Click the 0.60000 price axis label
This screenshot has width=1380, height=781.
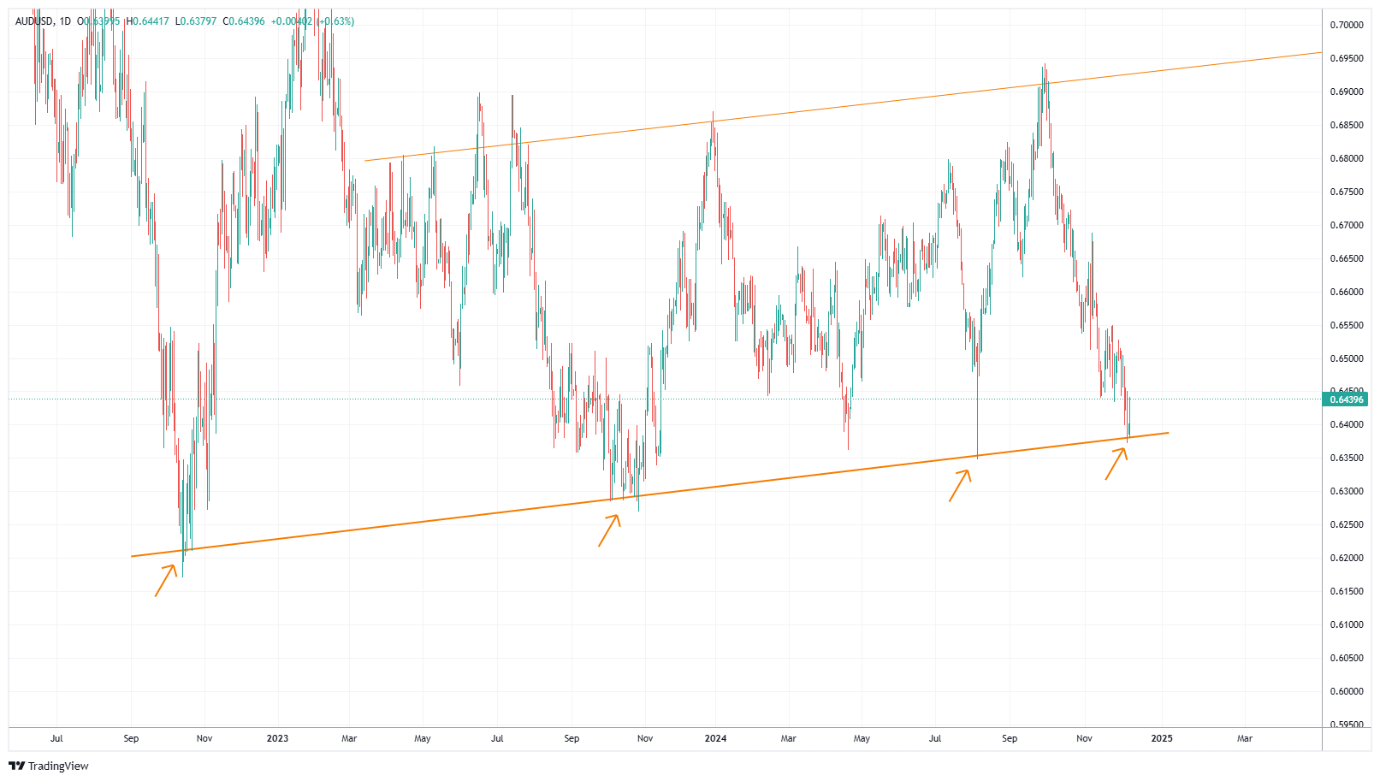click(1347, 691)
